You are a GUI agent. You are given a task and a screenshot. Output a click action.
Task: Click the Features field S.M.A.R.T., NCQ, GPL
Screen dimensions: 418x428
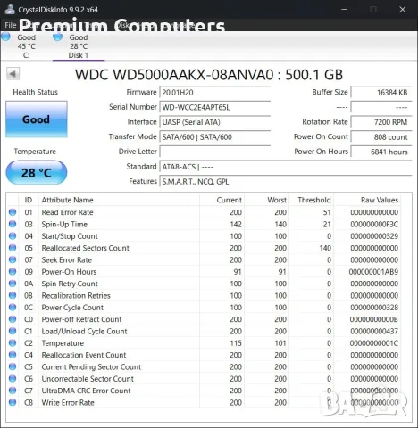[x=286, y=182]
